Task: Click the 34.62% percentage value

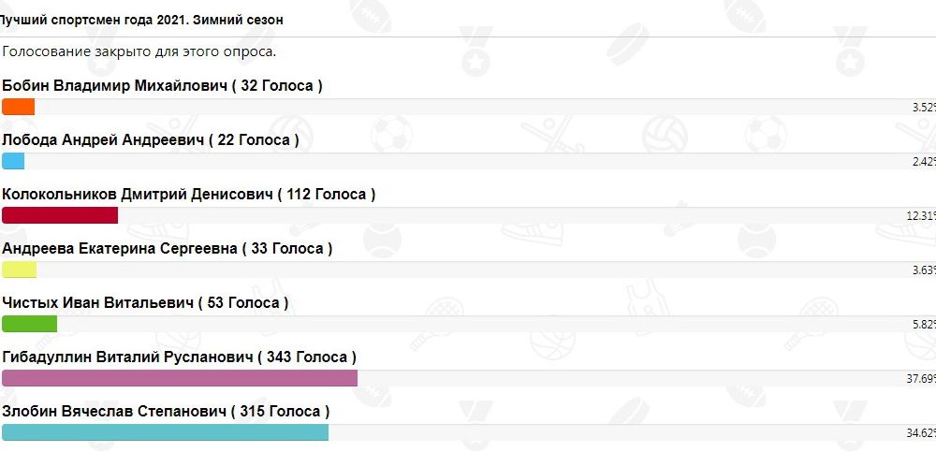Action: (921, 433)
